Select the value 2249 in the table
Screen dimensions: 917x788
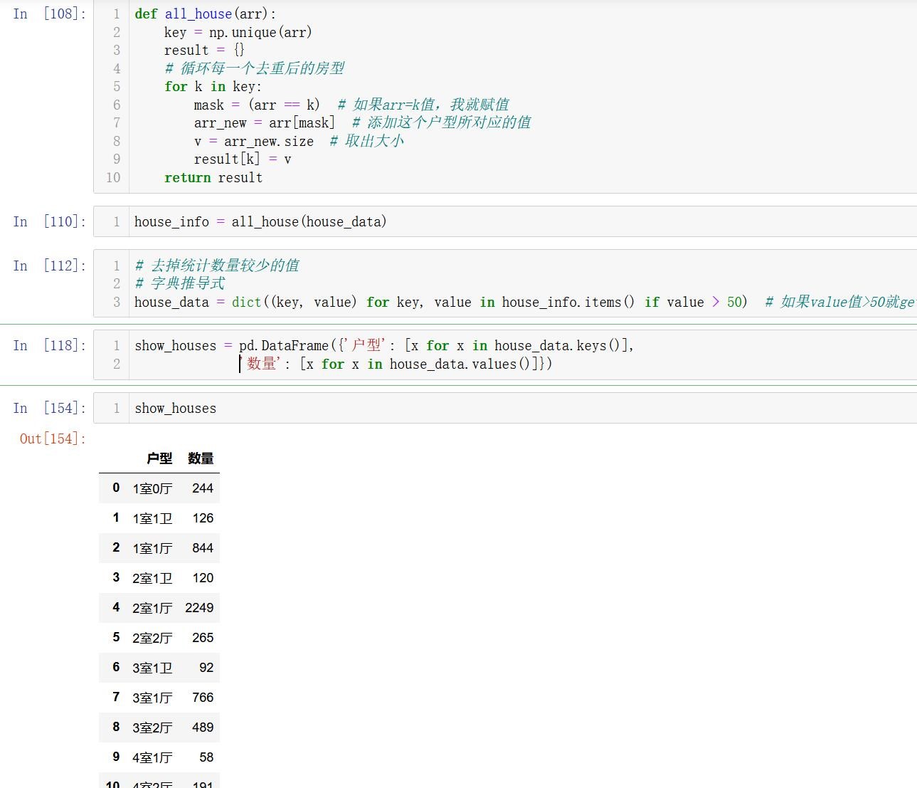tap(199, 608)
